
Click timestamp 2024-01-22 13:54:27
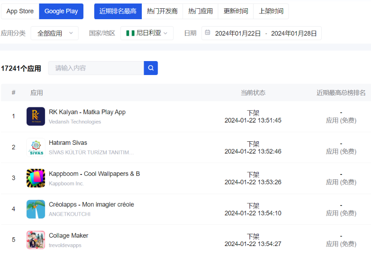click(253, 244)
